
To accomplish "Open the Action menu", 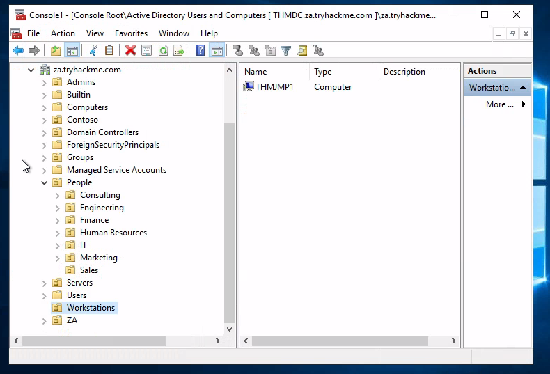I will pos(63,33).
